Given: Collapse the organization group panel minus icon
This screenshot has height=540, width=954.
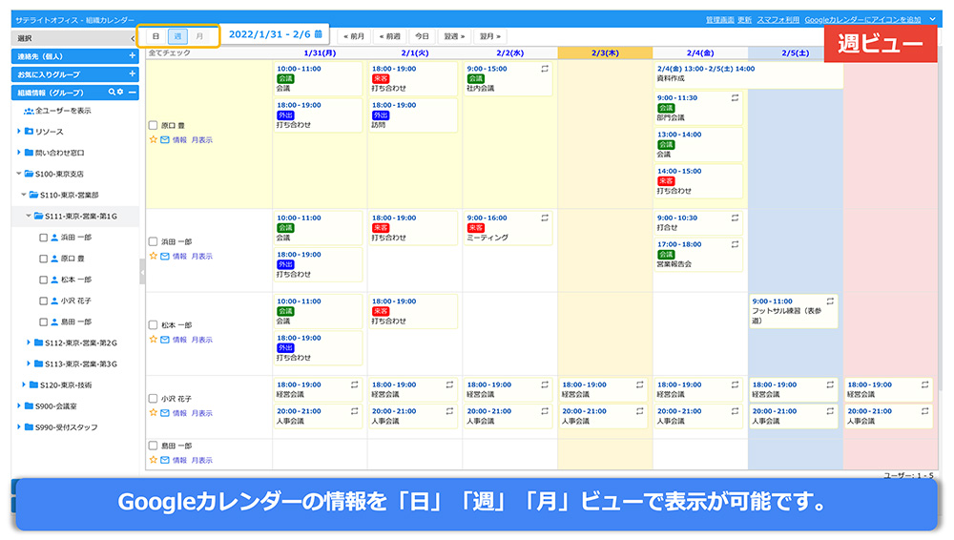Looking at the screenshot, I should (132, 93).
